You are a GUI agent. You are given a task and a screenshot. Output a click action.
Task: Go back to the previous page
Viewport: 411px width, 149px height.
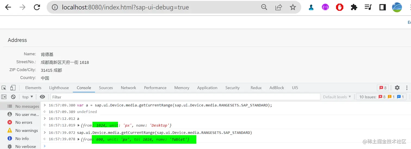(x=8, y=7)
